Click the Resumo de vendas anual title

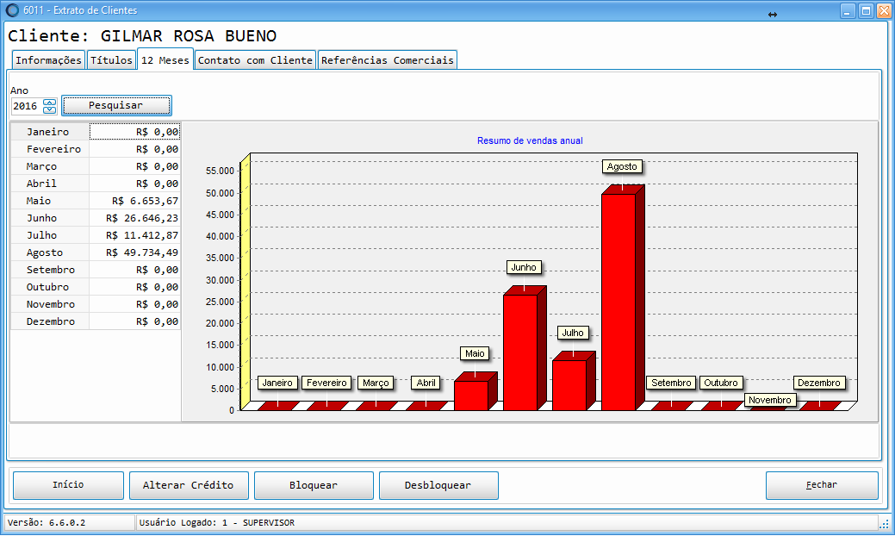tap(530, 140)
